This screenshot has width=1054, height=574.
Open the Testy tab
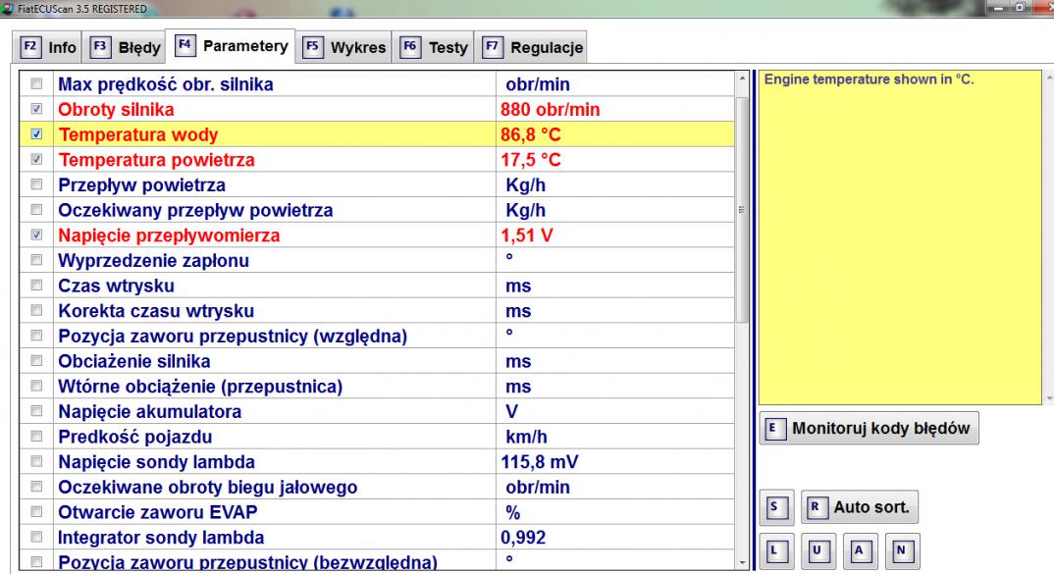436,47
